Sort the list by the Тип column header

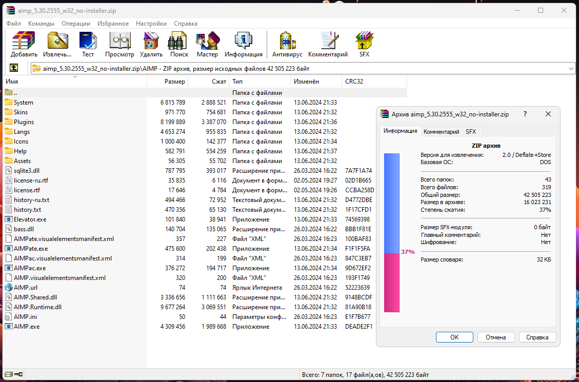[x=260, y=82]
